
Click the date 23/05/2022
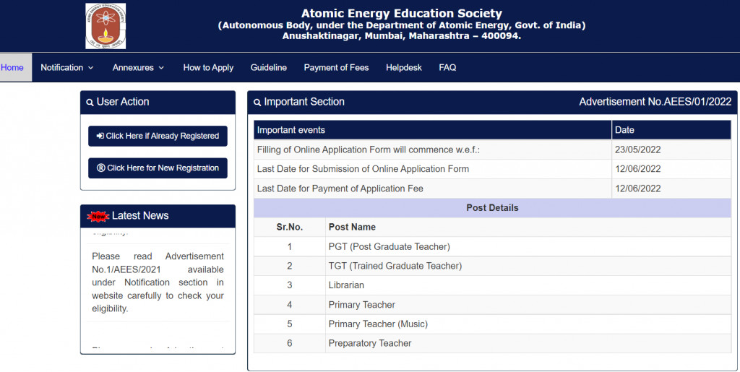(637, 150)
